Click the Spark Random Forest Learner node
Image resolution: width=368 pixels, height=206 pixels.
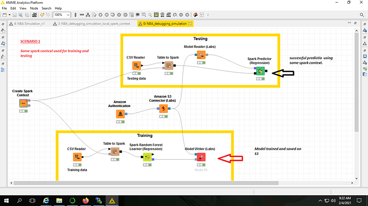(x=147, y=157)
